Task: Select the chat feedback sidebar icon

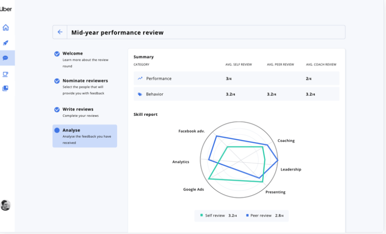Action: coord(6,58)
